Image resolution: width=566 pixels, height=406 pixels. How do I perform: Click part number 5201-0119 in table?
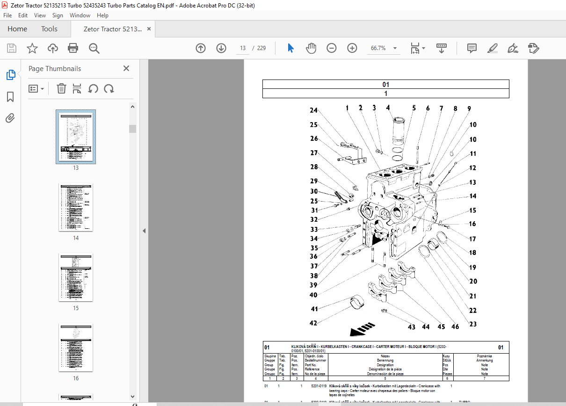pyautogui.click(x=319, y=386)
